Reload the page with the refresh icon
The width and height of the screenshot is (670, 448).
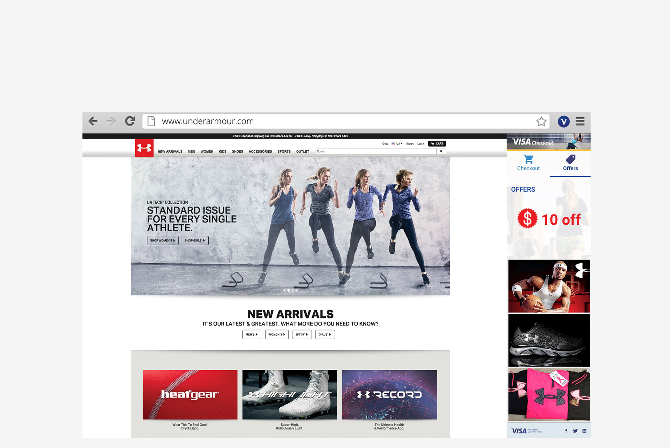130,121
